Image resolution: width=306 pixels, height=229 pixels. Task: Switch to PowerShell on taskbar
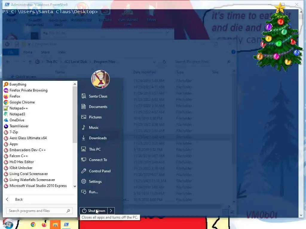66,225
